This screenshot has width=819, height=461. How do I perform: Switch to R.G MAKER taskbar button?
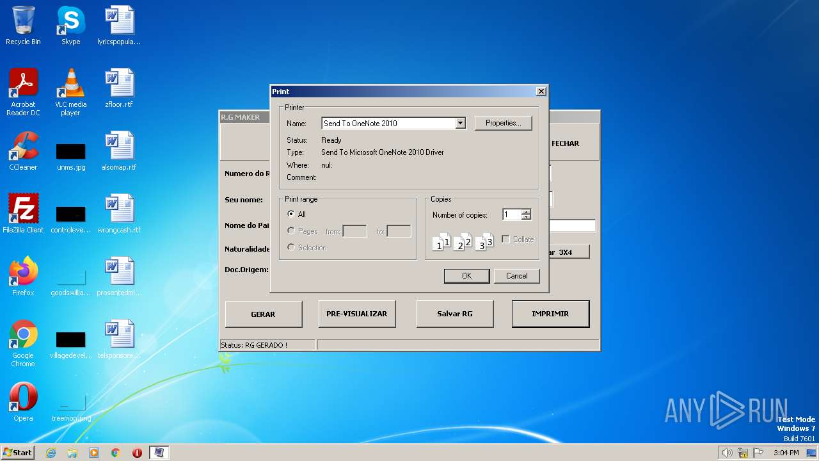[159, 453]
